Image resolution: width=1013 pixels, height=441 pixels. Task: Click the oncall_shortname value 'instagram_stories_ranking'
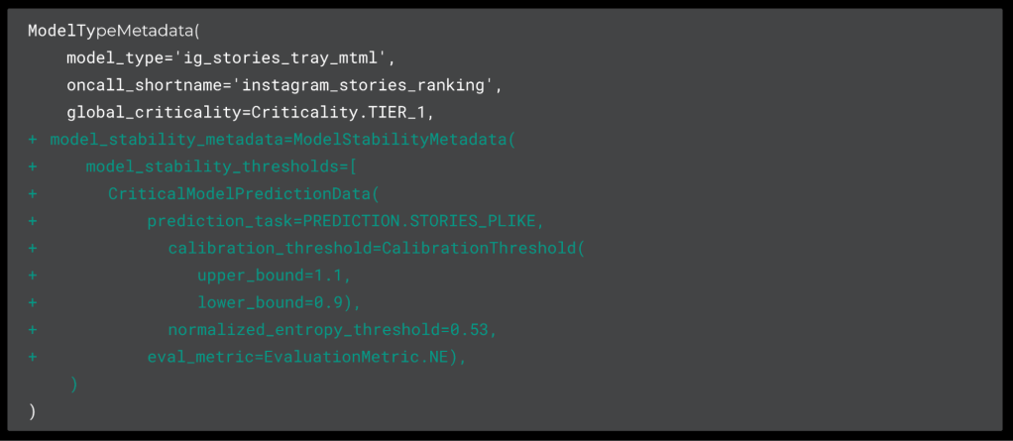(367, 85)
